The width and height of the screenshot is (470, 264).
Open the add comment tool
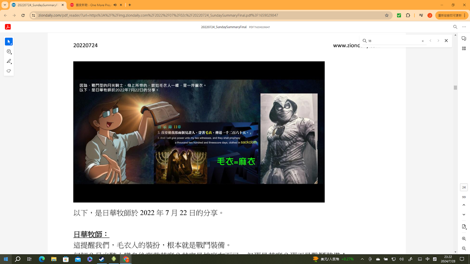pyautogui.click(x=9, y=52)
